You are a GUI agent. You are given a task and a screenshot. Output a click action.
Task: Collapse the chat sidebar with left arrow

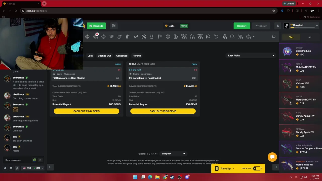coord(50,167)
